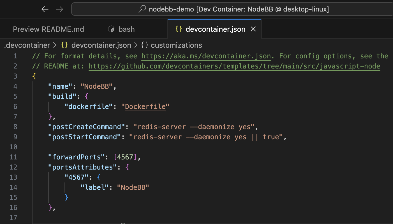Follow the Dockerfile path link
Image resolution: width=393 pixels, height=224 pixels.
tap(145, 107)
